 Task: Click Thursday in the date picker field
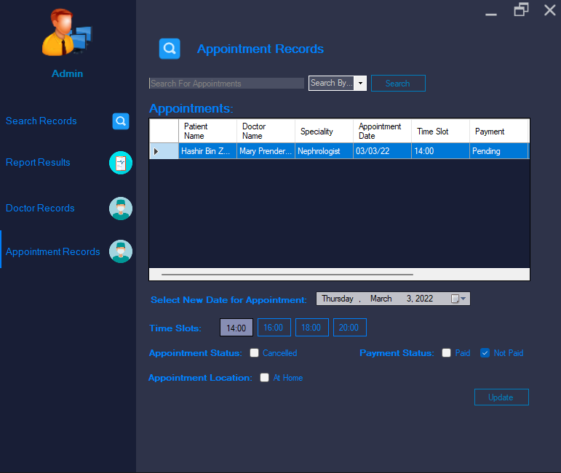click(x=338, y=299)
